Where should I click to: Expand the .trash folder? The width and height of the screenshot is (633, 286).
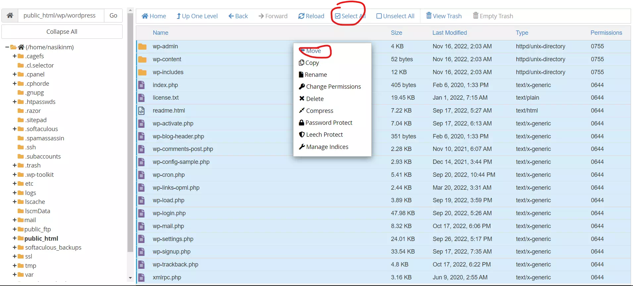point(15,165)
